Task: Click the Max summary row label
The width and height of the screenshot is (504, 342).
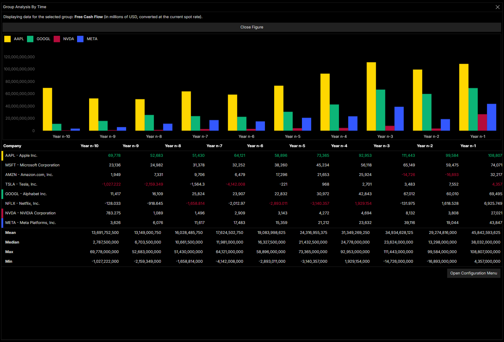Action: tap(9, 252)
